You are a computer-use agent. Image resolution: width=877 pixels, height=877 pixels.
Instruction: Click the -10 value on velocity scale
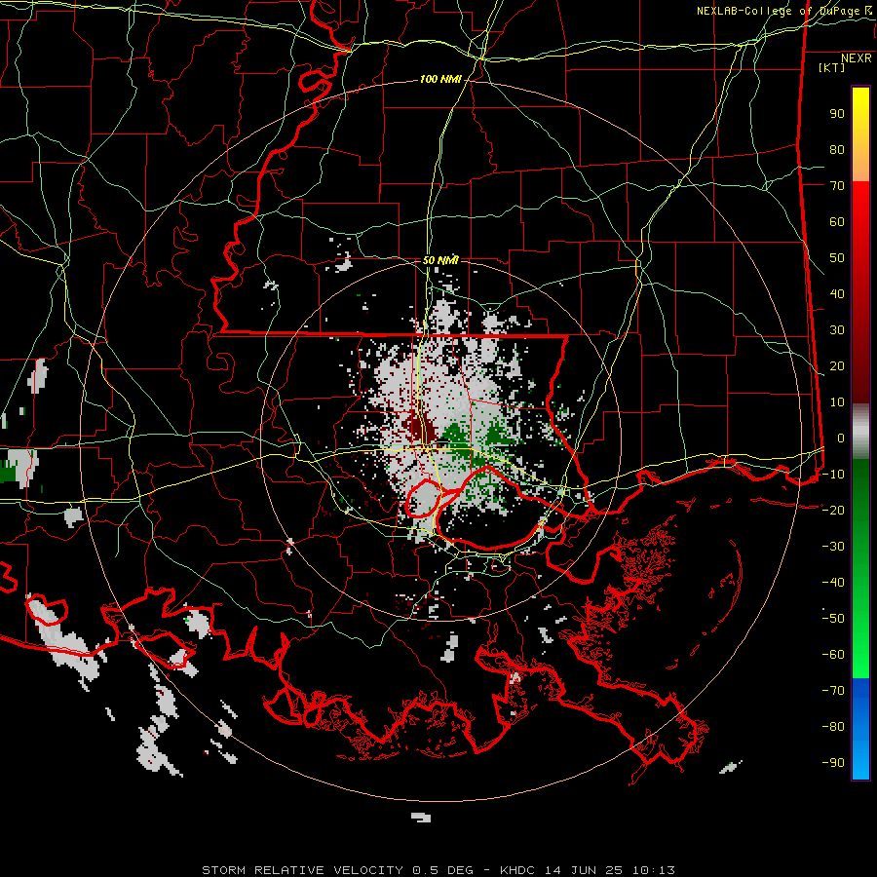833,475
